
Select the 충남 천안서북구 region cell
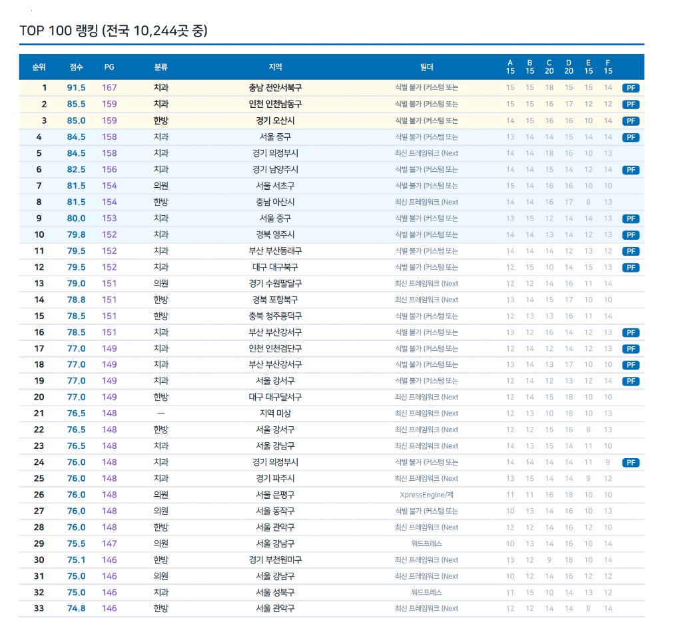(275, 87)
